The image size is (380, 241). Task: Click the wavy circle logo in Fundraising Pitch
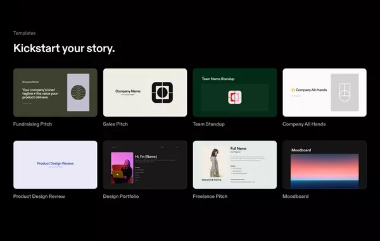click(x=79, y=93)
